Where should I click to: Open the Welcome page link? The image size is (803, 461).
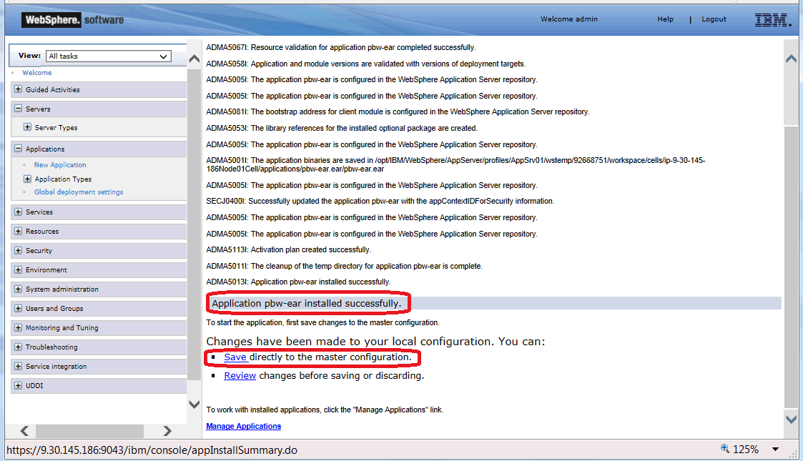[37, 73]
